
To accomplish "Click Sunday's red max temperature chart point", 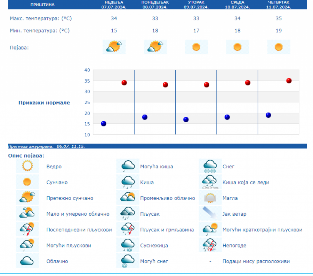I will 124,83.
